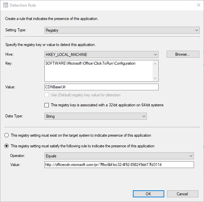This screenshot has width=204, height=202.
Task: Open the Data Type dropdown
Action: 95,116
